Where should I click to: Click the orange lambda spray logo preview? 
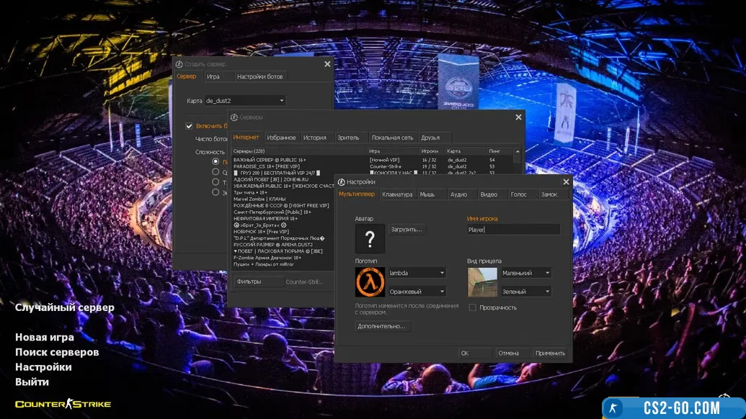[370, 281]
